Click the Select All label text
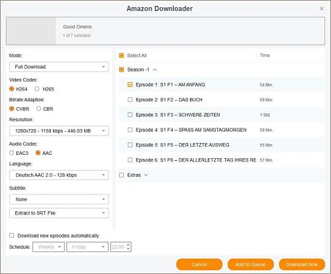331x274 pixels. click(x=136, y=56)
